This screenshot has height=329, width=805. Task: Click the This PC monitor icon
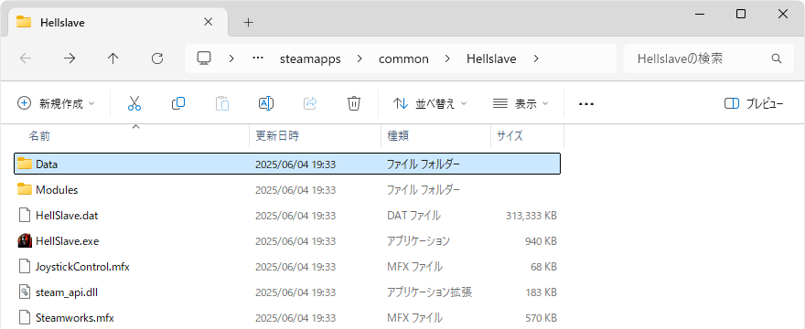[x=204, y=58]
